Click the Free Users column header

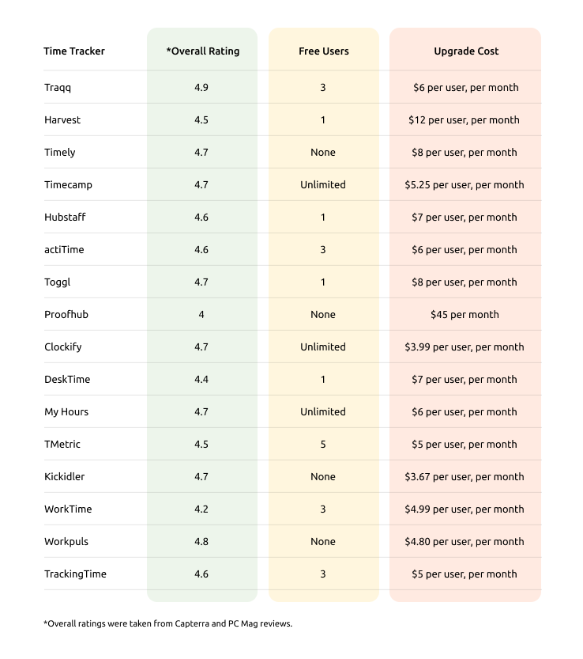click(324, 51)
